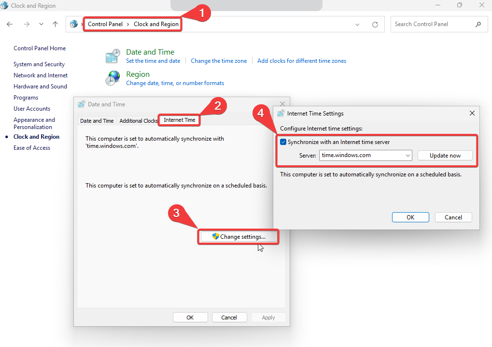
Task: Click Set the time and date link
Action: [153, 61]
